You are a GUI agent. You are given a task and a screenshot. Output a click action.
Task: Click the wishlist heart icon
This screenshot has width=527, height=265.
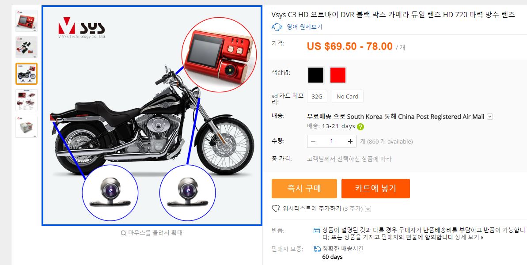276,208
